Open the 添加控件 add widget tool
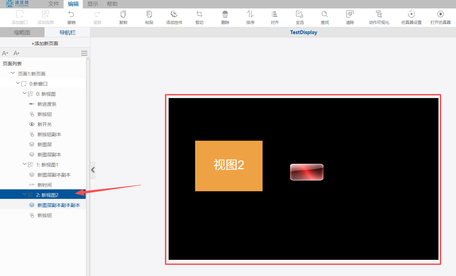Viewport: 456px width, 276px height. 174,14
